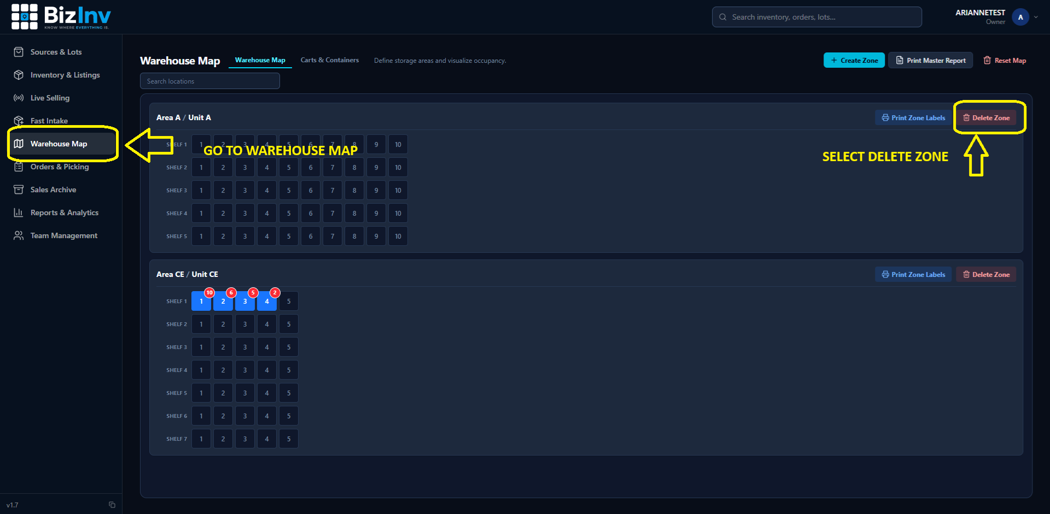
Task: Select Area CE shelf 1 bin 4
Action: pos(267,301)
